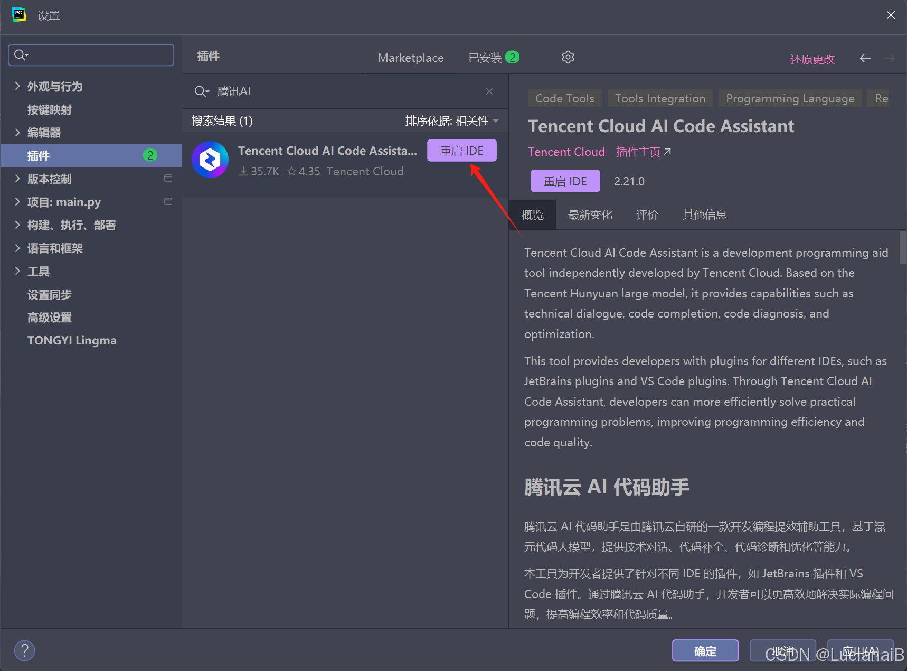The image size is (907, 671).
Task: Focus the settings search input field
Action: (91, 55)
